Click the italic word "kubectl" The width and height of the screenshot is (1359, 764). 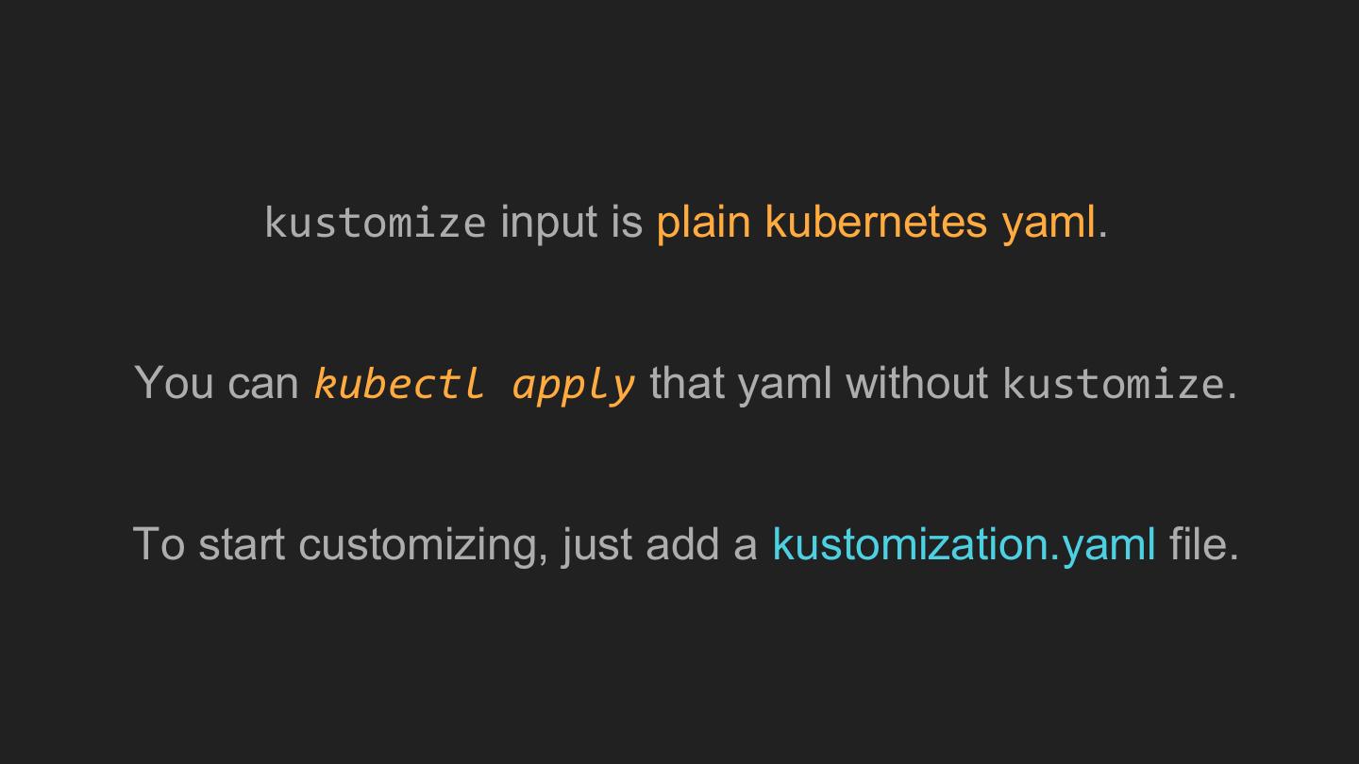coord(398,384)
